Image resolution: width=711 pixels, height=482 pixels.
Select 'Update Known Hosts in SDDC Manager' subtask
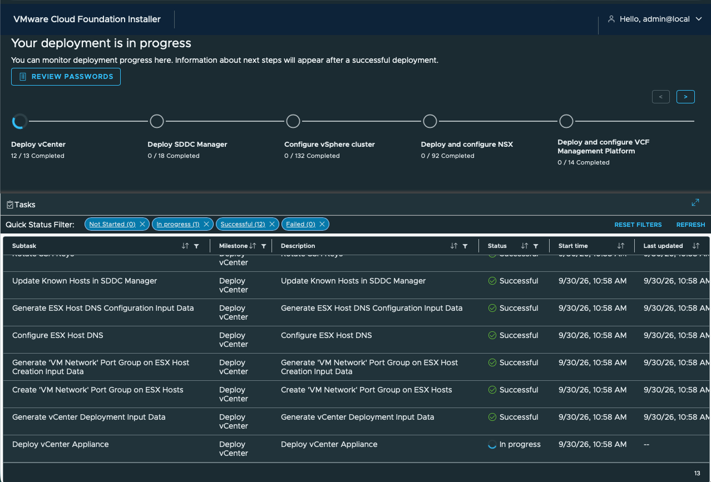(85, 281)
